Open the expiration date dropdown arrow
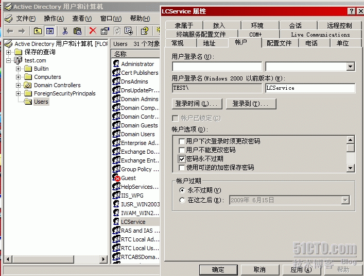 coord(345,200)
